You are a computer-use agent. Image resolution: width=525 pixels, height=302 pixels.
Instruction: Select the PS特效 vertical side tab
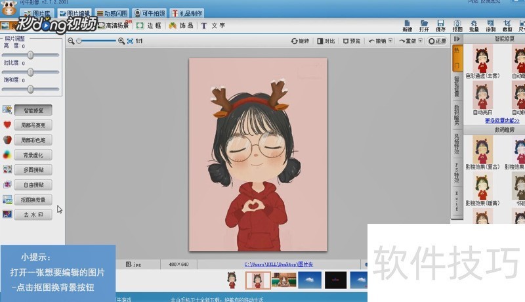(457, 173)
